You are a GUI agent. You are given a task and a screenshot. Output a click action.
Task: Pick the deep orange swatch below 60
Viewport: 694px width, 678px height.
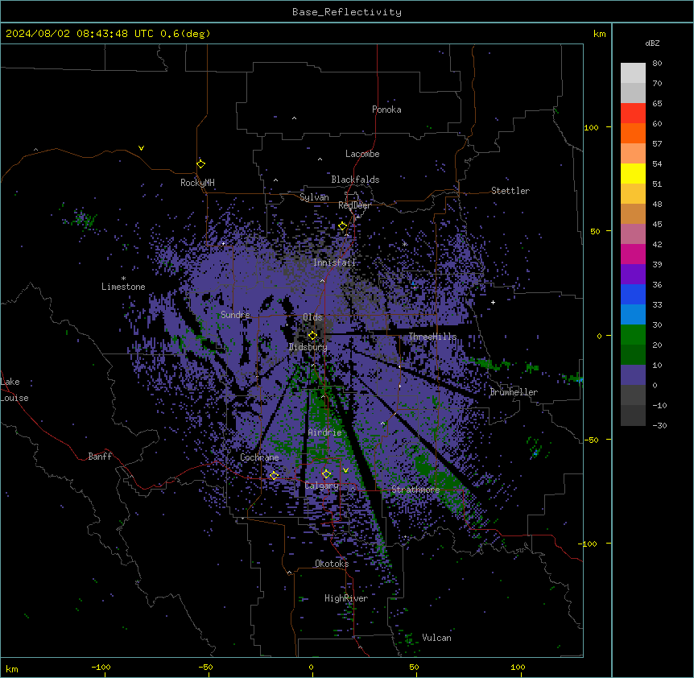pyautogui.click(x=633, y=133)
